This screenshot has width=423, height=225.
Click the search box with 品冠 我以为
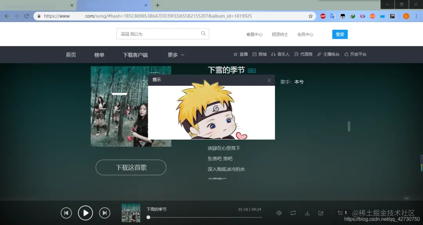point(163,34)
